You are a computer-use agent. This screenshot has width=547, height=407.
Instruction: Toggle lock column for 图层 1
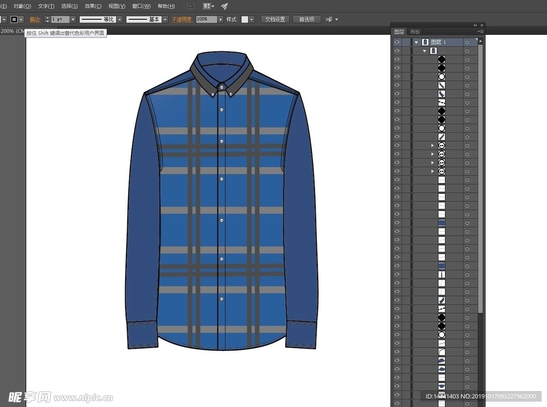coord(407,42)
